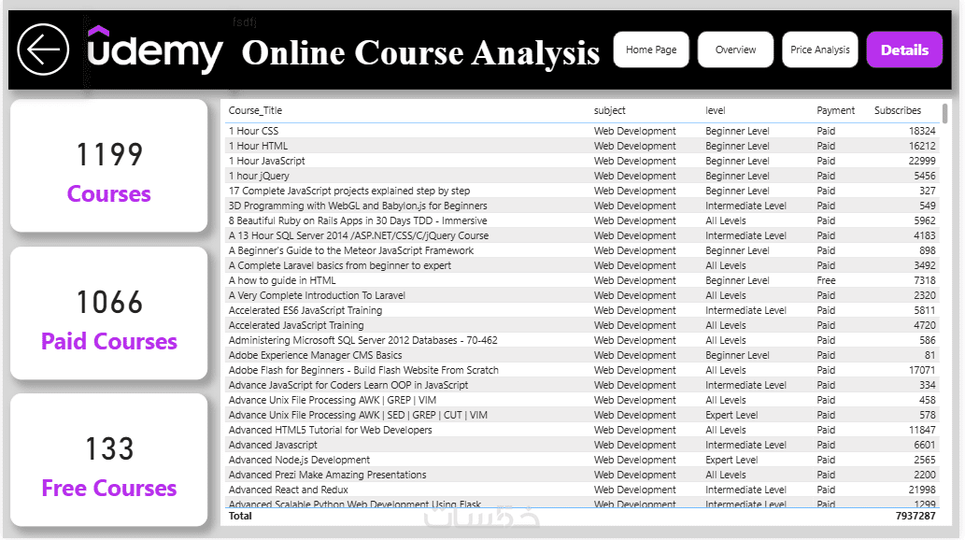Select the 1199 Courses card
Image resolution: width=965 pixels, height=540 pixels.
tap(109, 166)
